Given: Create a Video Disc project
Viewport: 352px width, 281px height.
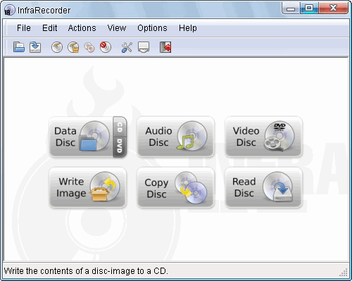Looking at the screenshot, I should (x=263, y=137).
